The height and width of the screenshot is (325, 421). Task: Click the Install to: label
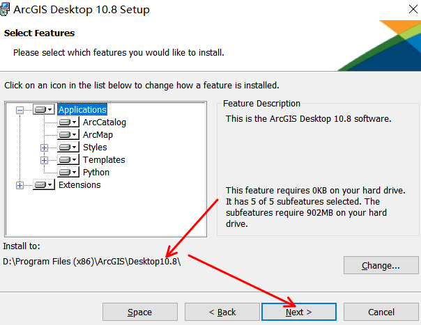tap(22, 246)
